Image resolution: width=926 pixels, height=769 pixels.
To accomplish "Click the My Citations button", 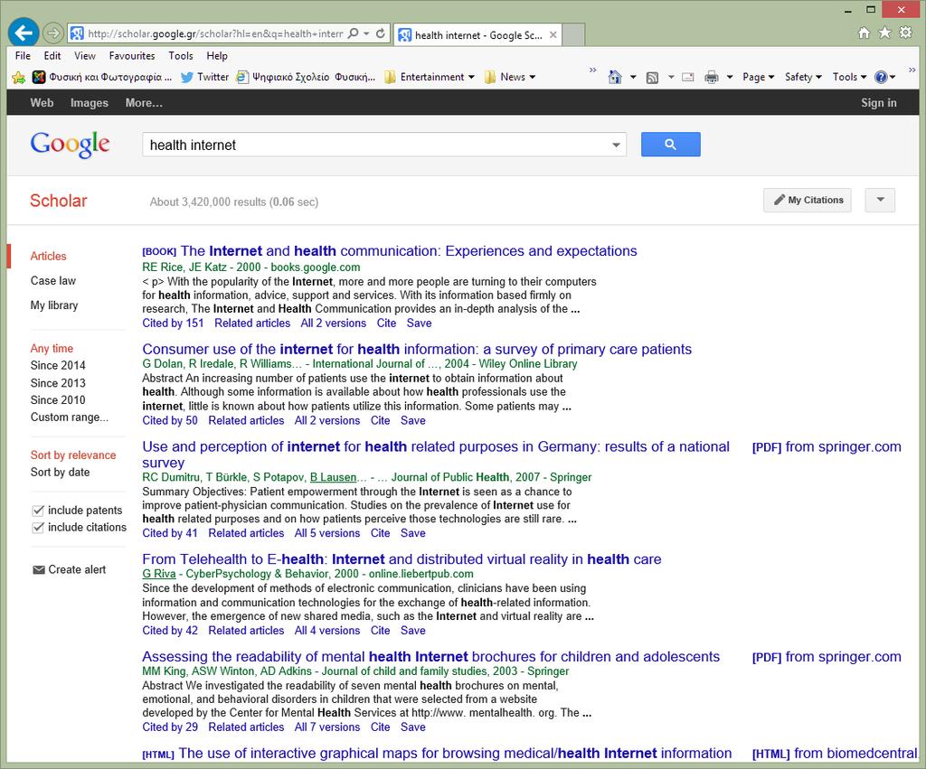I will tap(808, 200).
